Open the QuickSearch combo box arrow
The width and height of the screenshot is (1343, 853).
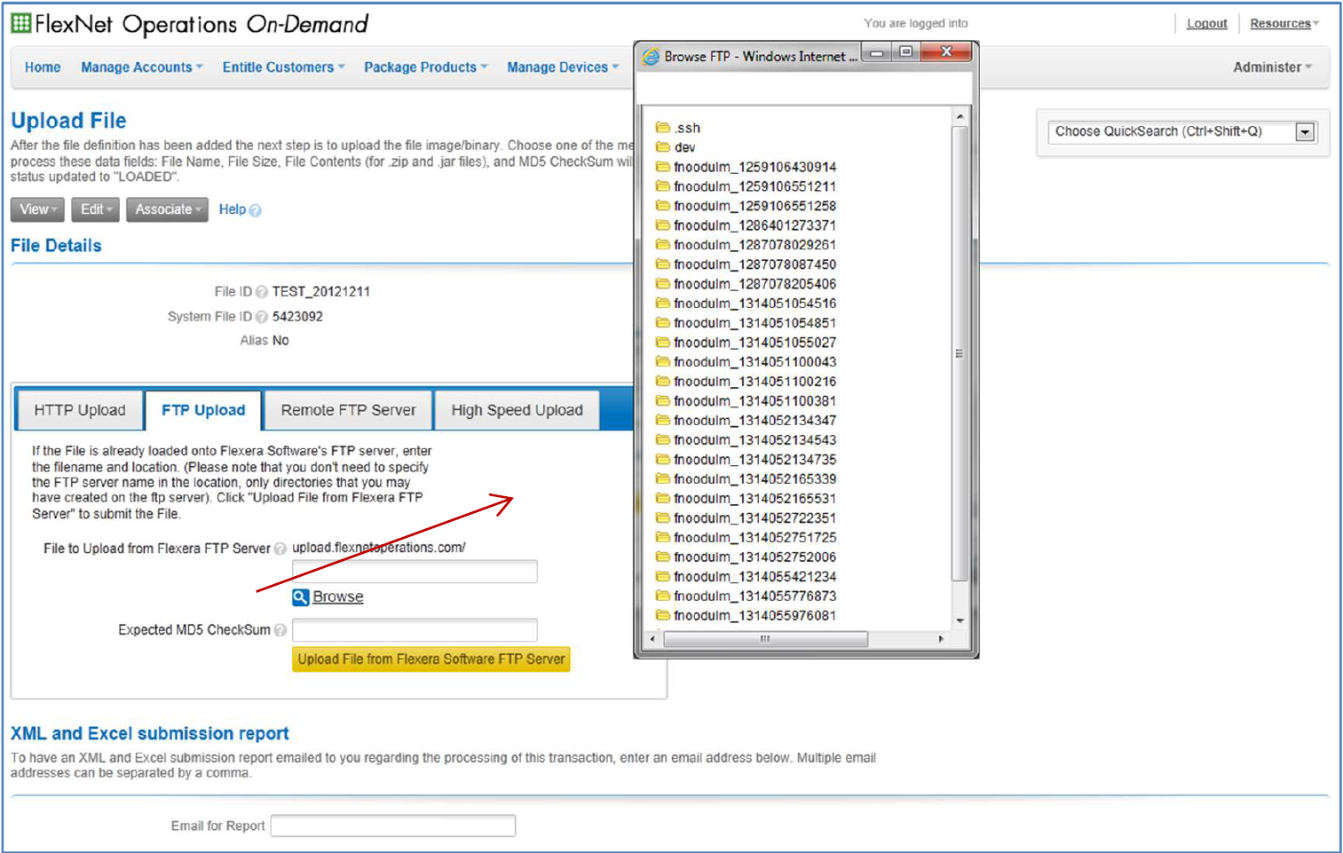[1305, 132]
